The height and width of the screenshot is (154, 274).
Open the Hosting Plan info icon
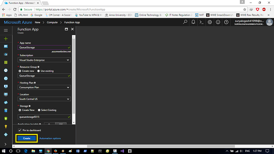pyautogui.click(x=35, y=83)
